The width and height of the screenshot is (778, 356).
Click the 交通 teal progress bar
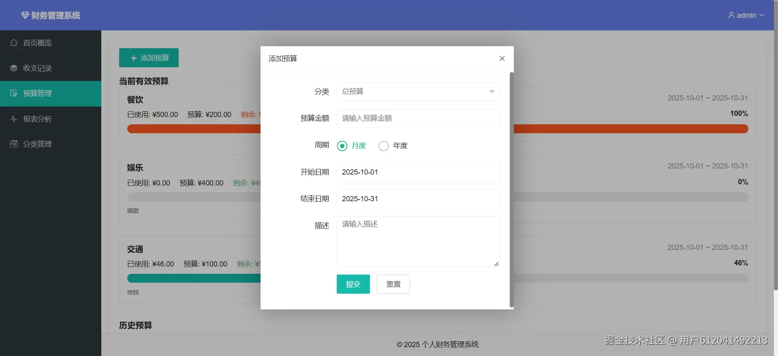(194, 278)
